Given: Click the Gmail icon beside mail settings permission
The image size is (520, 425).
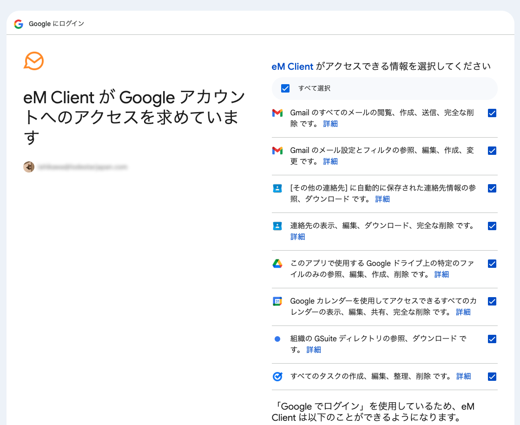Looking at the screenshot, I should pyautogui.click(x=277, y=151).
